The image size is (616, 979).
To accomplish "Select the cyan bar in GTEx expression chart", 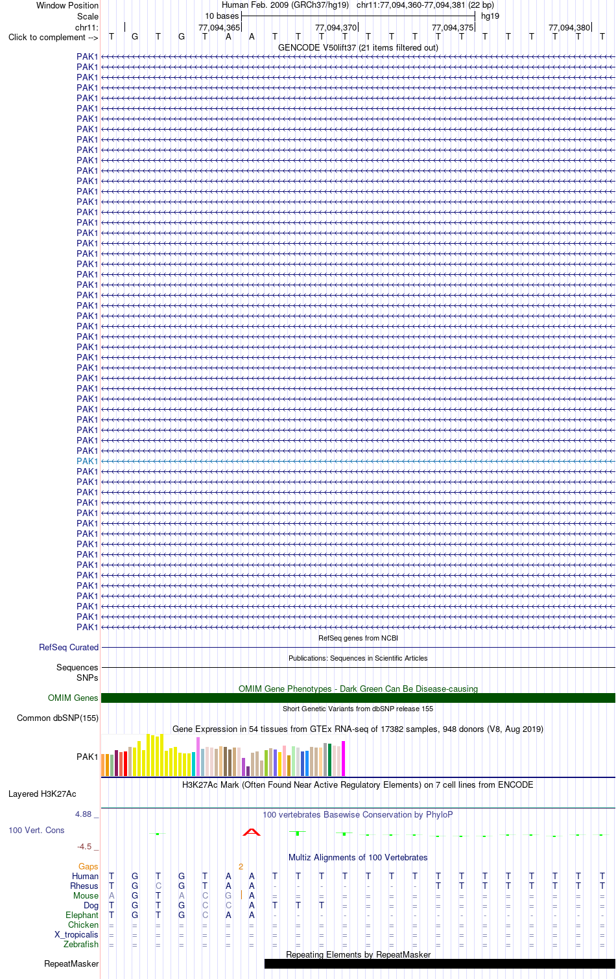I will tap(194, 764).
